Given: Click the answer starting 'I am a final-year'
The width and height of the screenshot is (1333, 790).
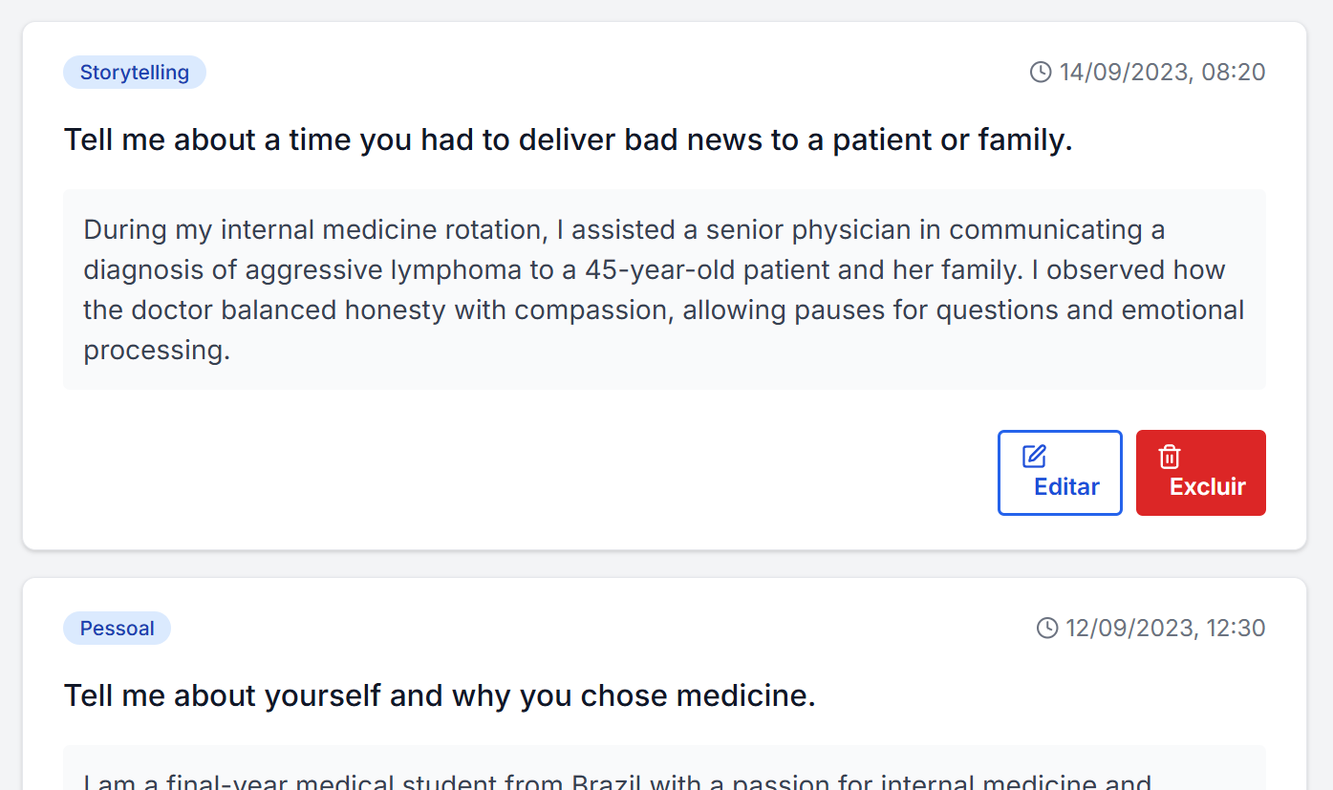Looking at the screenshot, I should (x=616, y=779).
